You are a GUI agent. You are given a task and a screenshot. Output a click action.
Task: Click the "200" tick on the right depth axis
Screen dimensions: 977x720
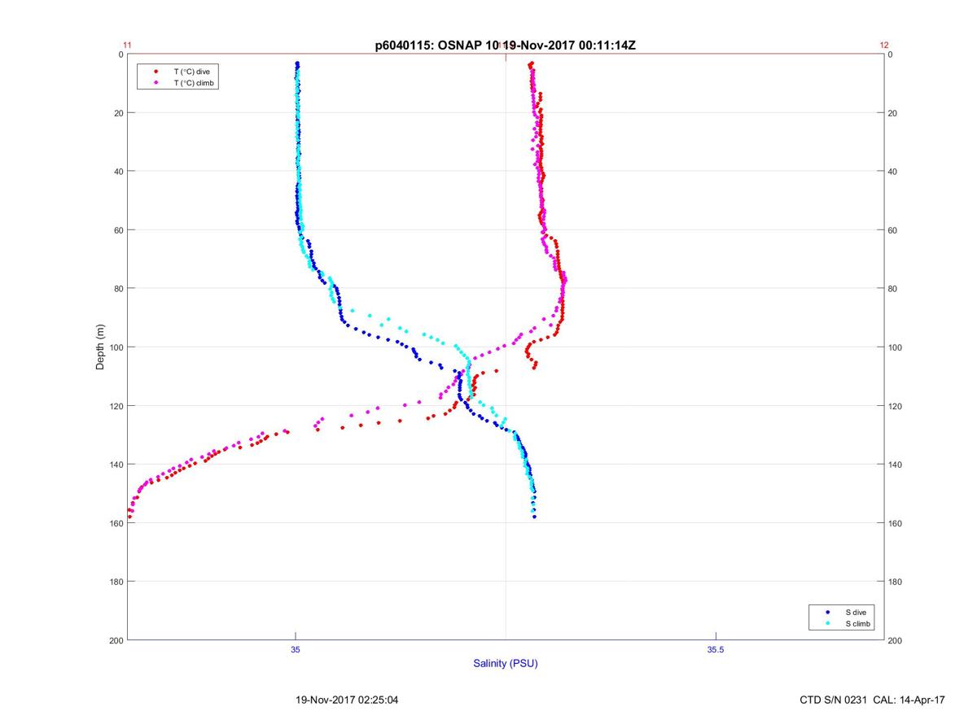[895, 640]
